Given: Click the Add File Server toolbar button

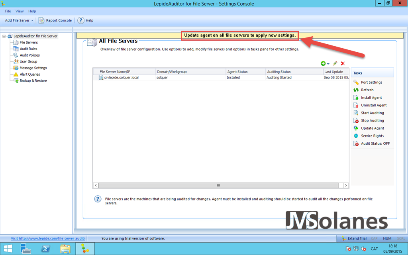Looking at the screenshot, I should click(x=17, y=20).
